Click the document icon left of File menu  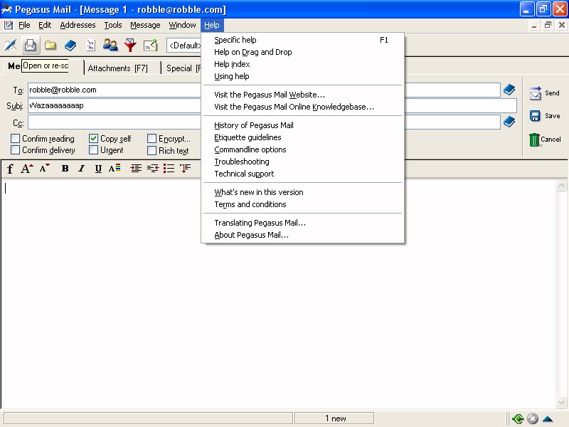point(9,25)
